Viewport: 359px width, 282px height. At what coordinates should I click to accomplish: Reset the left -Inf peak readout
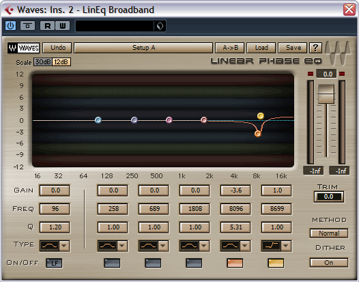[x=313, y=171]
